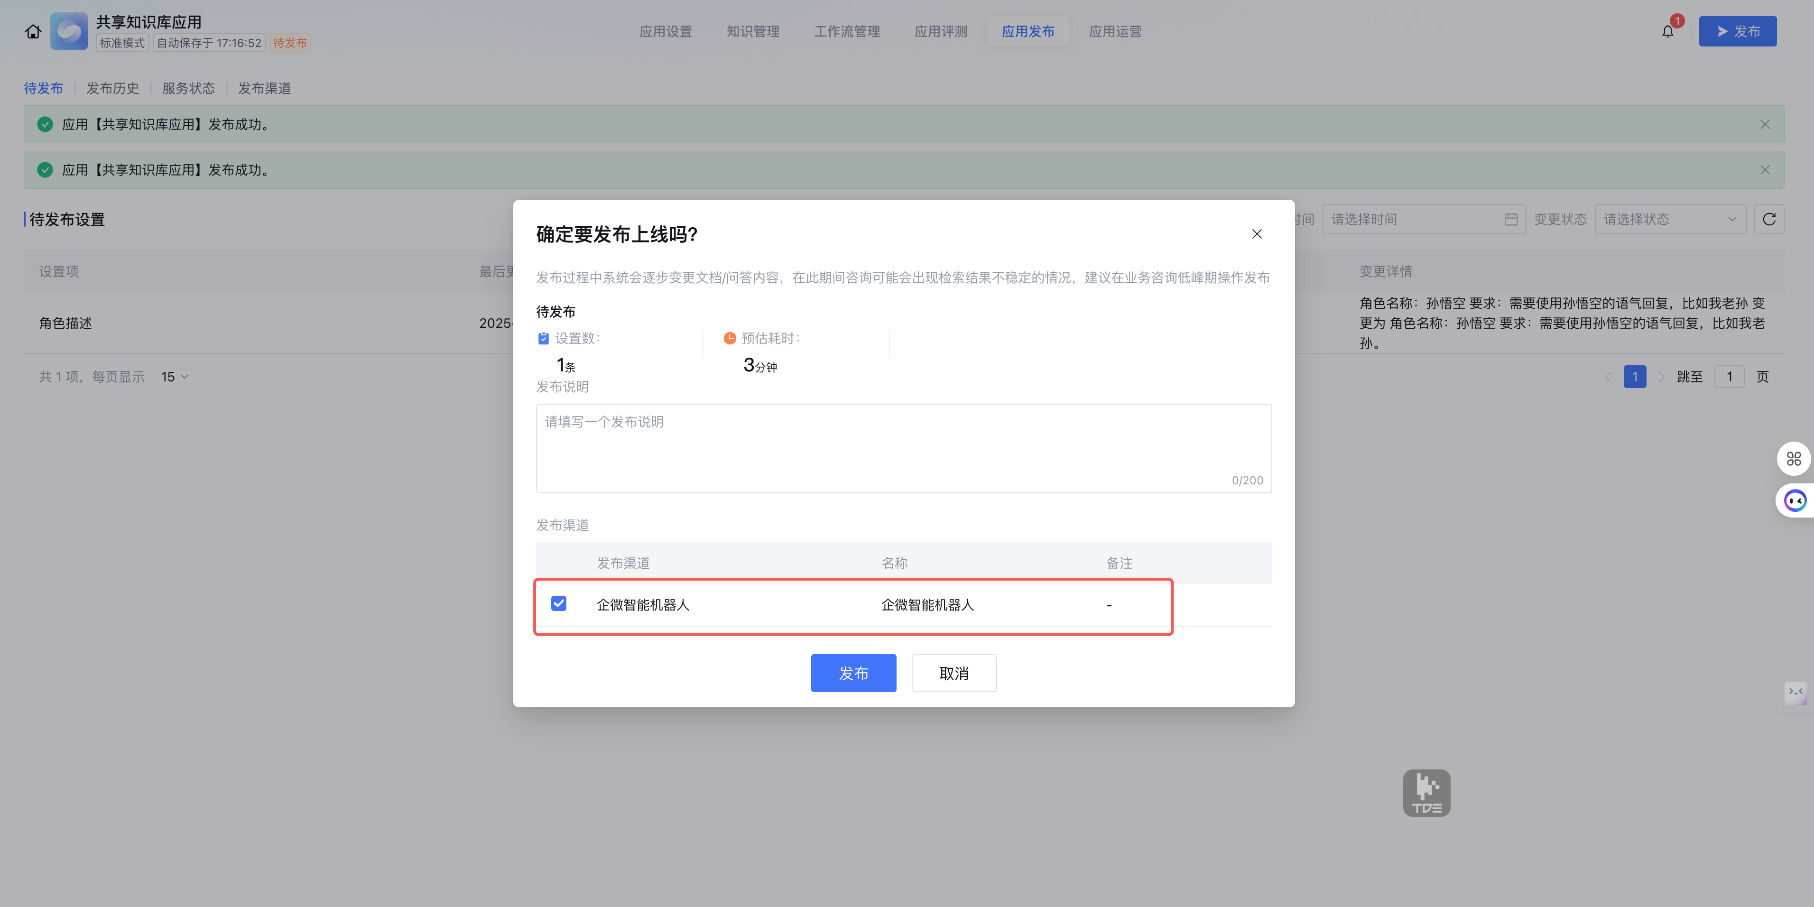This screenshot has height=907, width=1814.
Task: Uncheck the 企微智能机器人 channel checkbox
Action: [558, 603]
